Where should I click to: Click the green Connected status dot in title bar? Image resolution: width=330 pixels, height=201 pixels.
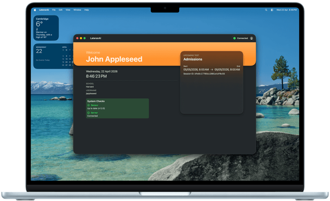click(x=234, y=38)
